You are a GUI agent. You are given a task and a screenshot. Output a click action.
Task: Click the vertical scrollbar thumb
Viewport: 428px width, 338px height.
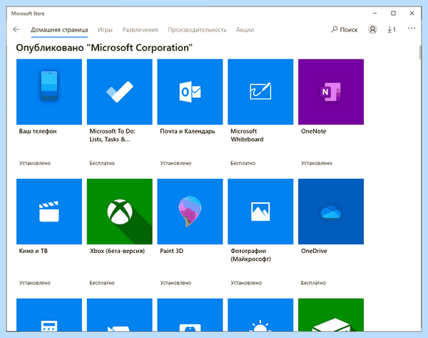pyautogui.click(x=420, y=52)
